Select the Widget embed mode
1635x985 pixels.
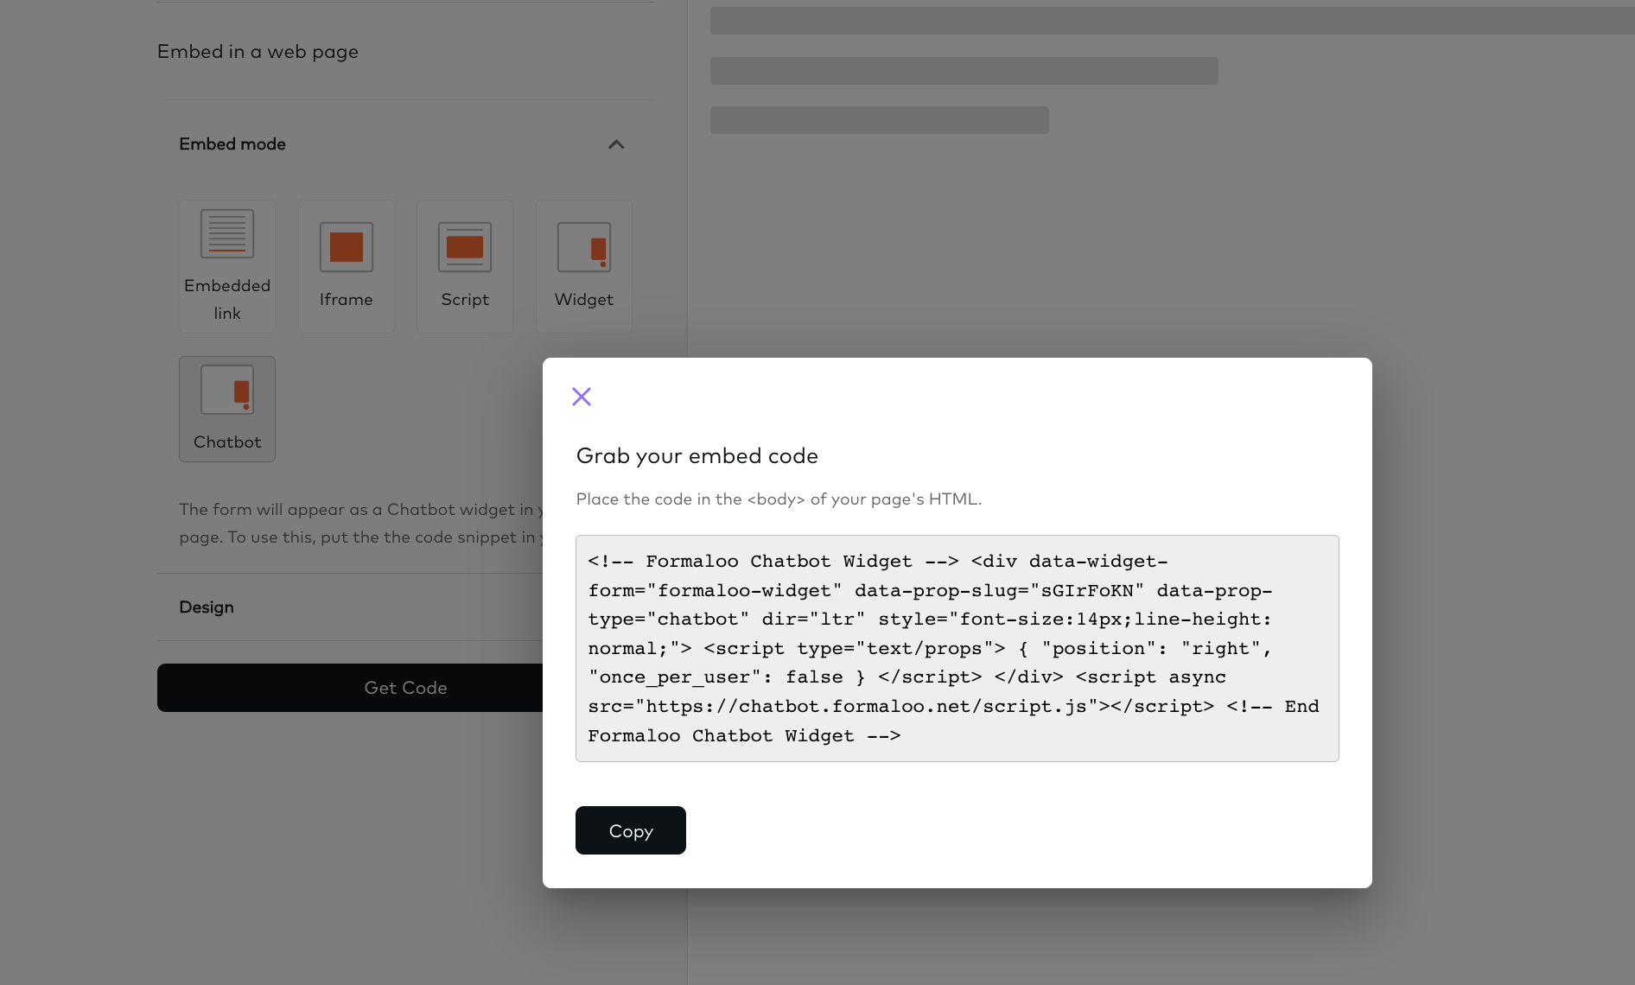click(584, 266)
